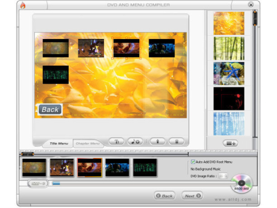Select green matrix thumbnail in menu preview
This screenshot has height=208, width=277.
coord(55,74)
